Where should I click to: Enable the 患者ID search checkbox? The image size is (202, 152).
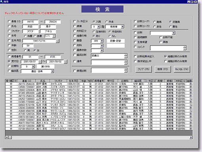click(9, 21)
